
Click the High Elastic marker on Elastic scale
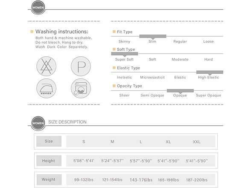coord(210,72)
